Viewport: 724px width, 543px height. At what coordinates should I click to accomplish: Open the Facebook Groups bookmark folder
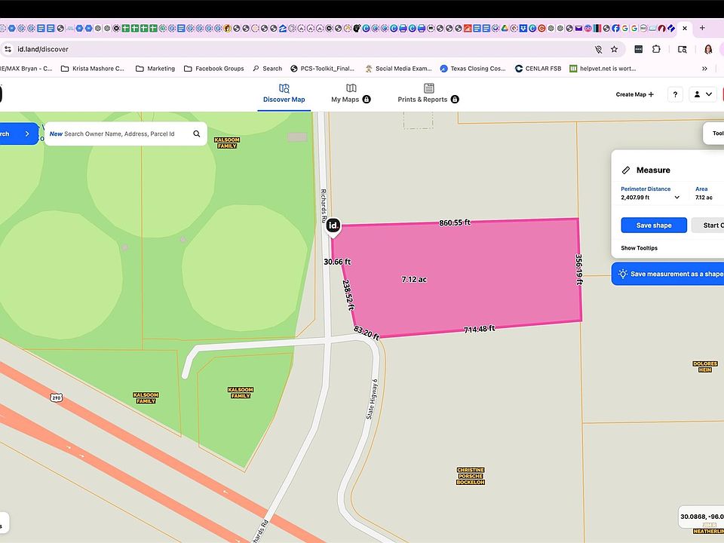pos(213,69)
